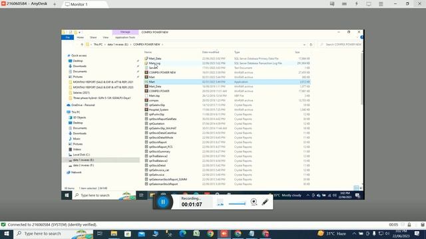Select Network in navigation pane
The image size is (426, 239).
(x=76, y=173)
